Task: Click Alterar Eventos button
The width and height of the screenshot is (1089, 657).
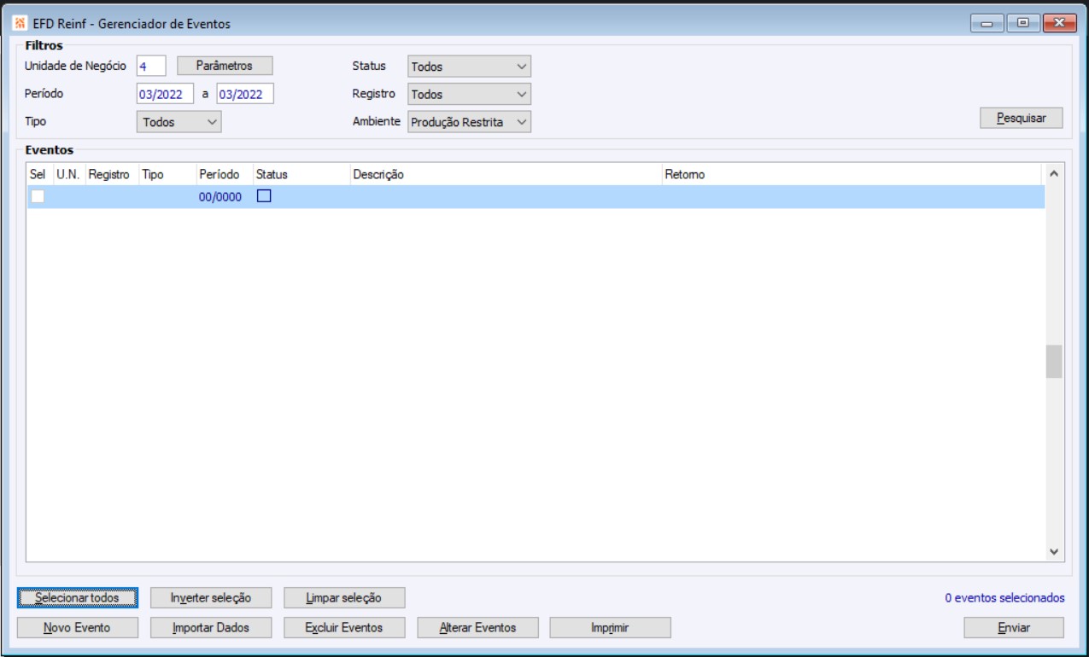Action: [477, 628]
